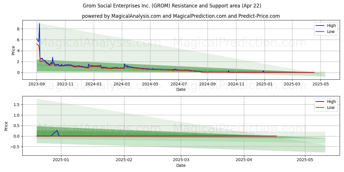Click the 'Date' x-axis label of bottom chart

pos(181,165)
